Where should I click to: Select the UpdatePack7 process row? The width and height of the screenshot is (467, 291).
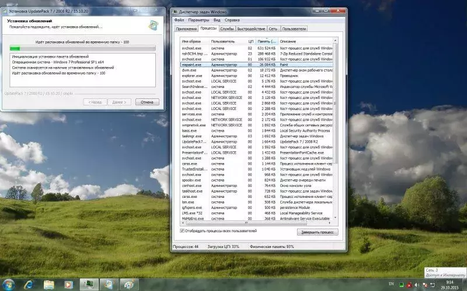point(257,141)
